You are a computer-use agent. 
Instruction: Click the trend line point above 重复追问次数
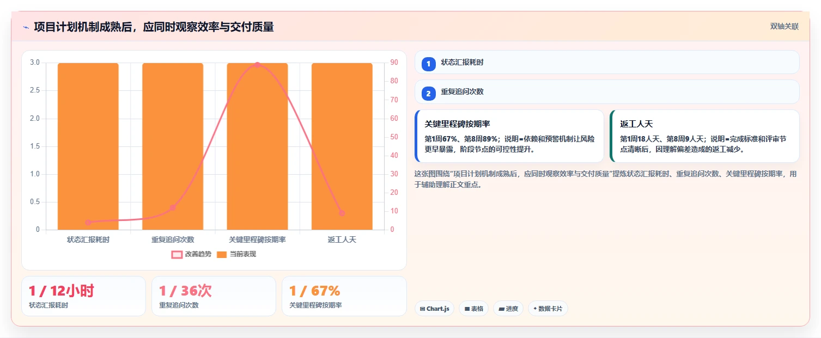tap(173, 207)
